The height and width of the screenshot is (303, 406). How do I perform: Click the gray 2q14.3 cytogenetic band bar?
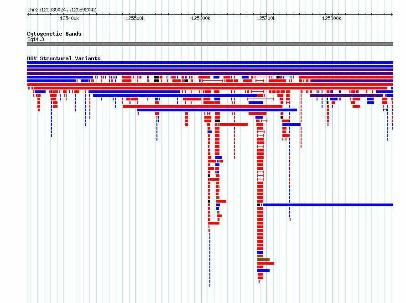point(210,44)
